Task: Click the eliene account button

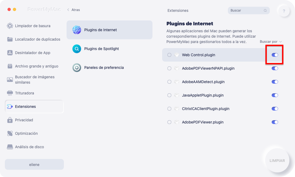Action: pyautogui.click(x=34, y=165)
